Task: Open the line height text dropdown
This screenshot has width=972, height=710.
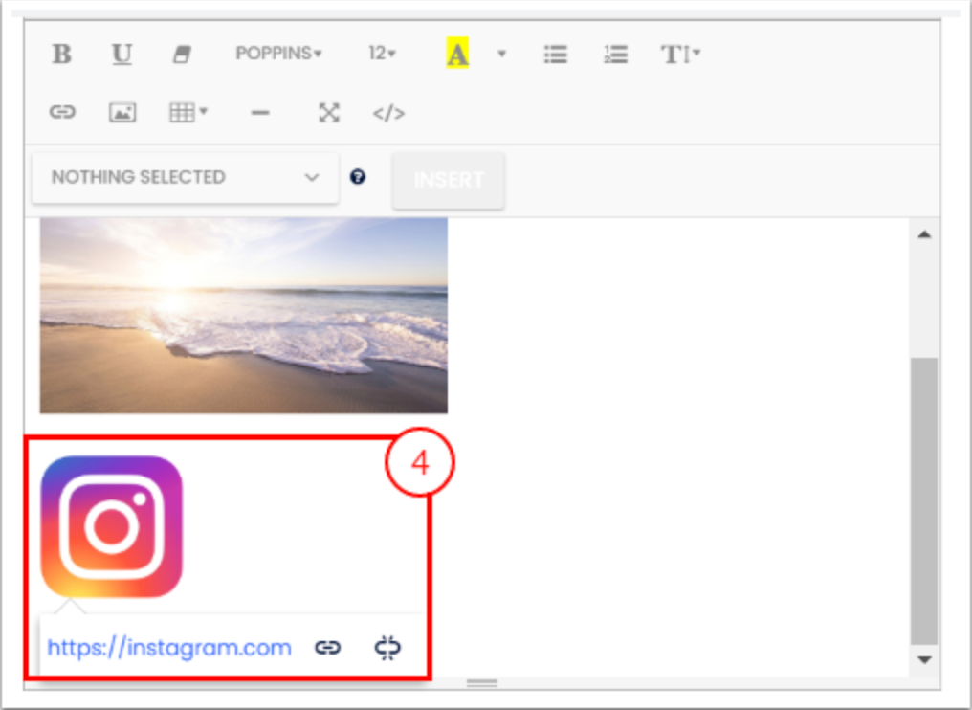Action: [680, 54]
